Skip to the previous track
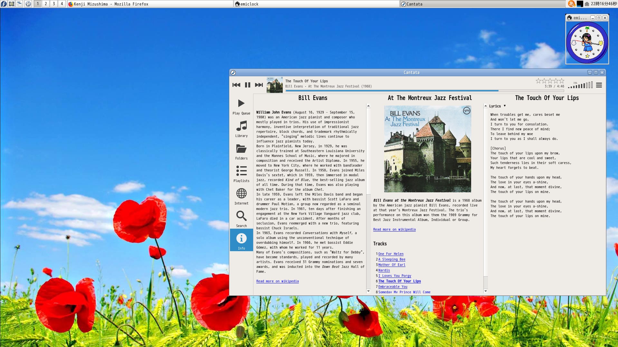This screenshot has width=618, height=347. pyautogui.click(x=236, y=85)
